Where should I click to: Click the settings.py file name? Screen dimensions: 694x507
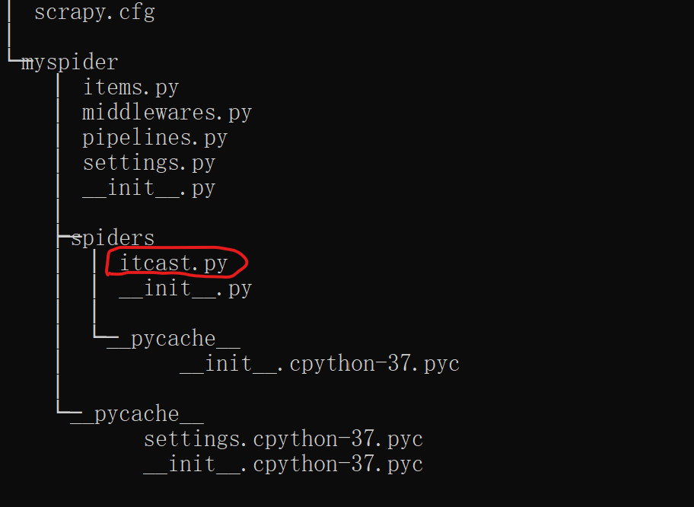[x=148, y=162]
